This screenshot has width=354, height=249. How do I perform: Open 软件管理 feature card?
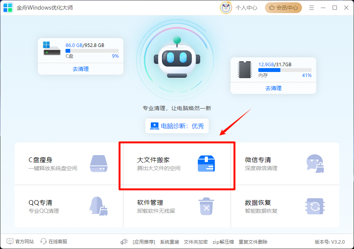point(177,206)
